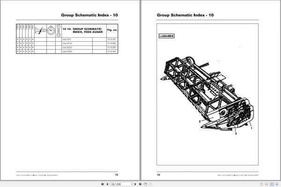281x187 pixels.
Task: Go to the next page
Action: (x=135, y=184)
